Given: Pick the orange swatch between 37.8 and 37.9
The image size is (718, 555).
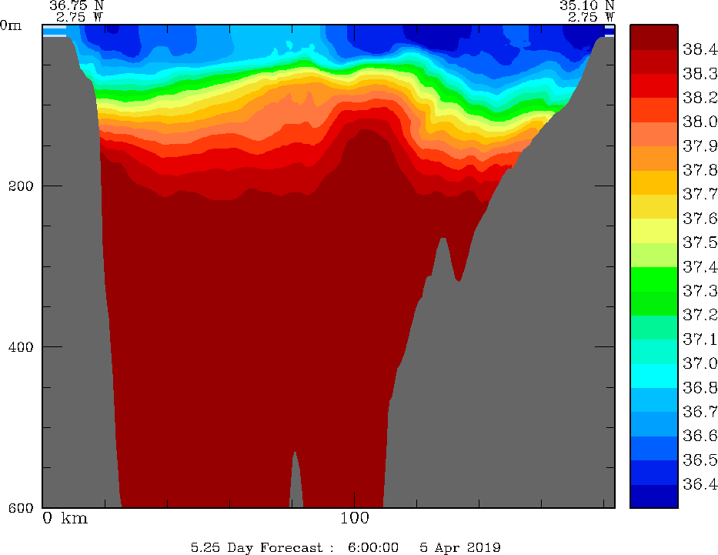Looking at the screenshot, I should pos(653,158).
